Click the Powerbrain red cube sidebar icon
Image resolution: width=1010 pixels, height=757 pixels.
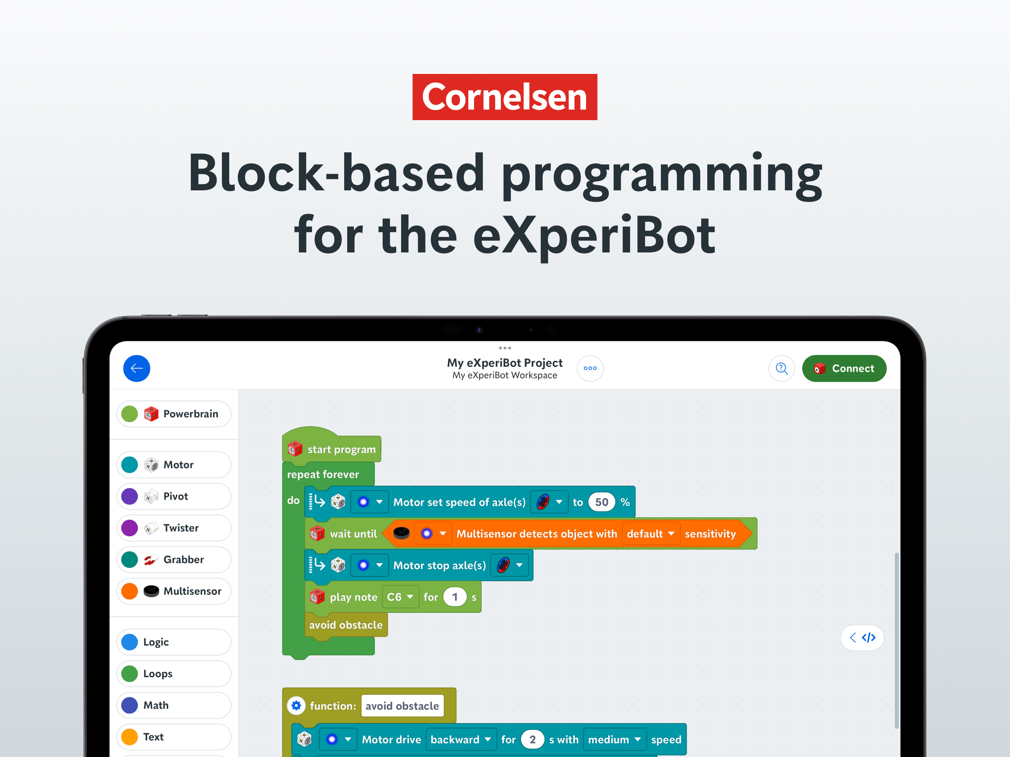point(151,414)
